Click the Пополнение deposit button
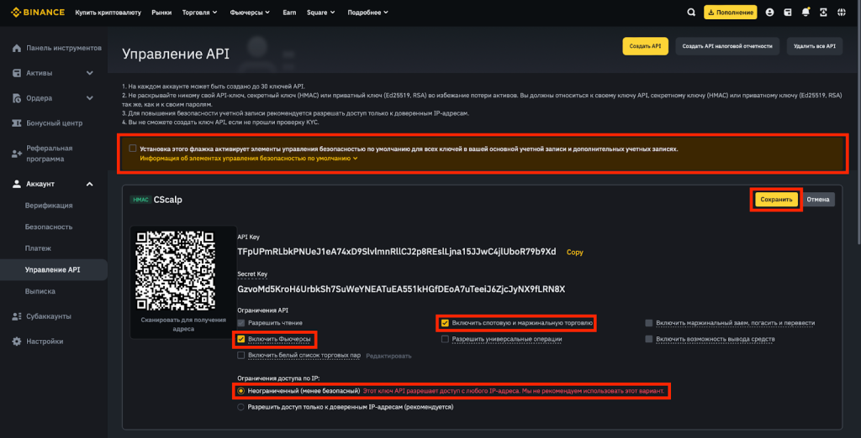The image size is (861, 438). pyautogui.click(x=731, y=12)
